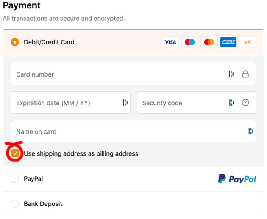Expand the +4 more card types badge
Screen dimensions: 267x219
pyautogui.click(x=248, y=42)
